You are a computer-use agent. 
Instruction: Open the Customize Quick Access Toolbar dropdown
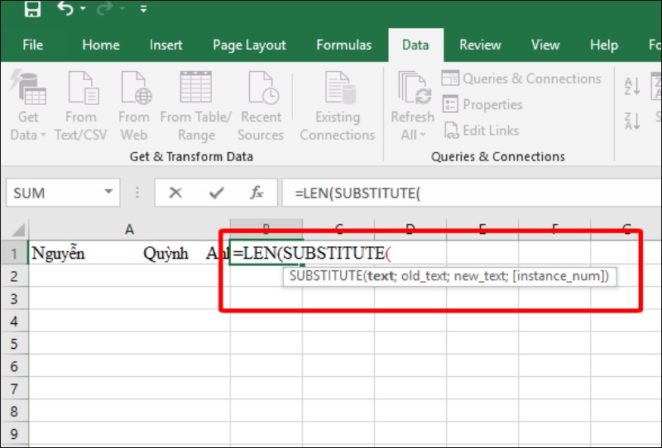click(143, 11)
